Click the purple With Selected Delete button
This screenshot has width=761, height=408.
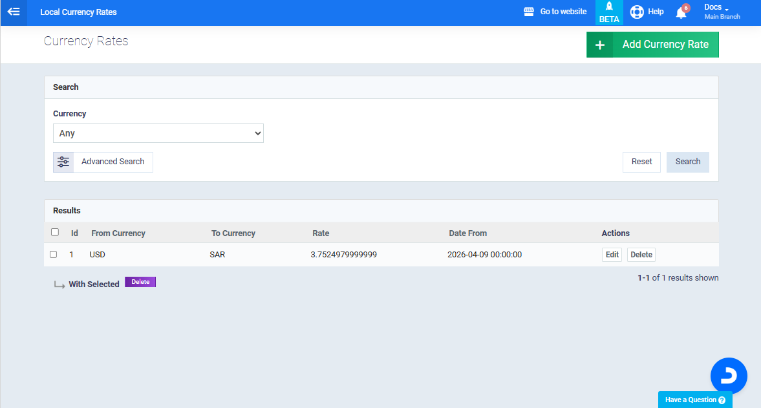click(140, 282)
